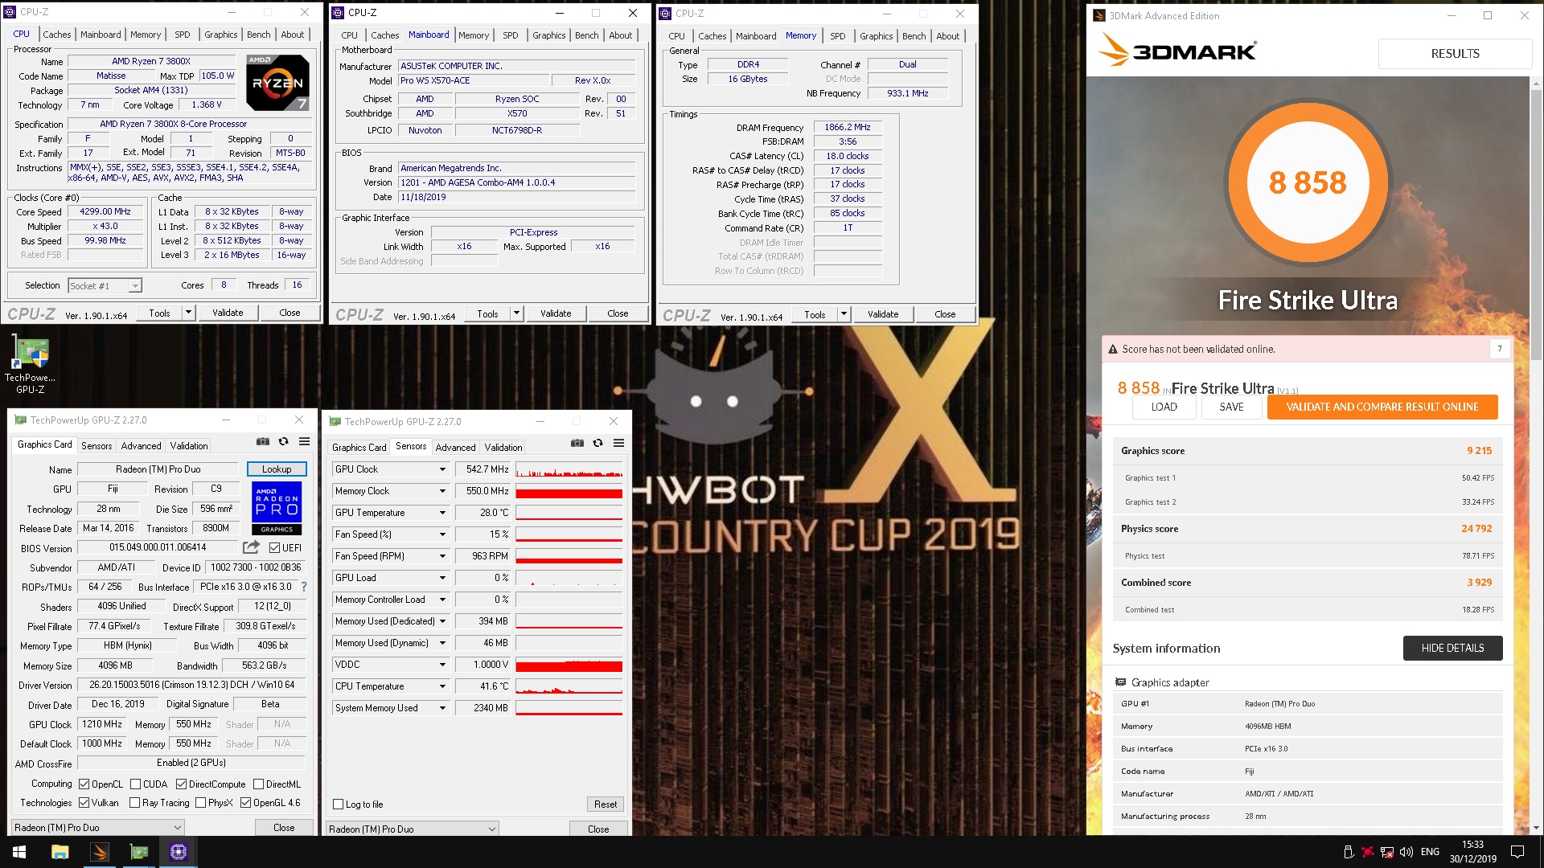Click Reset in GPU-Z Sensors window

(x=605, y=805)
